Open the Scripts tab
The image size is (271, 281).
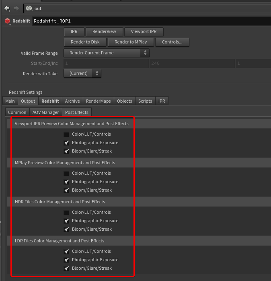pos(145,101)
